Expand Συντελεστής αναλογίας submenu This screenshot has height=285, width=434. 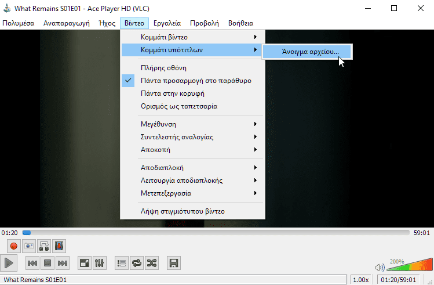[x=192, y=137]
